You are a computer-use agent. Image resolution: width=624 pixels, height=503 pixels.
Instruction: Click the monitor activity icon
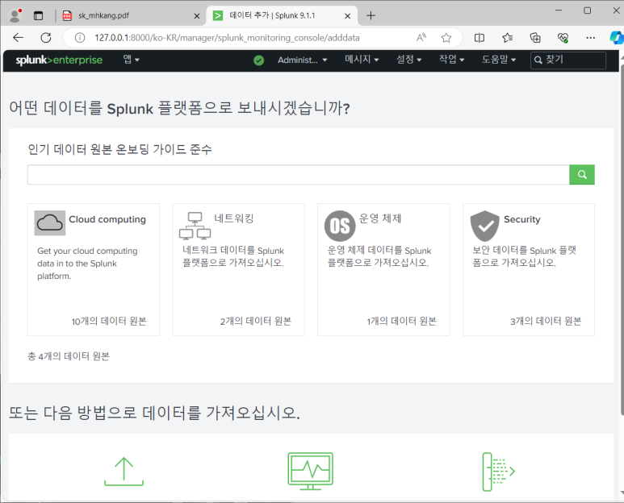coord(311,471)
